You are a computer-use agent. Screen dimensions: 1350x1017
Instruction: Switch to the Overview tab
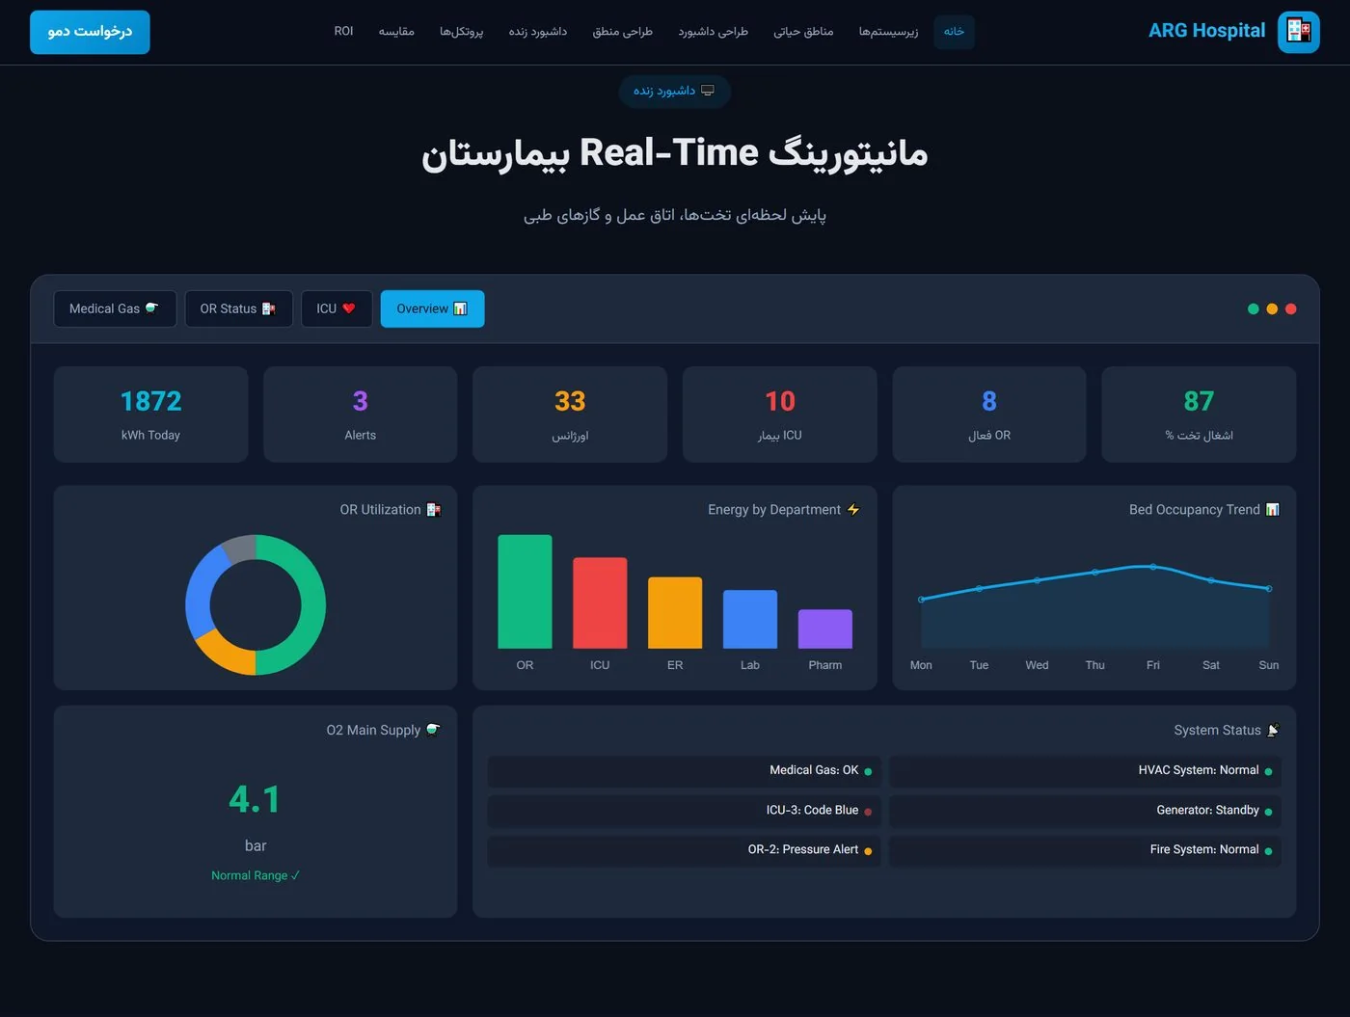pyautogui.click(x=432, y=308)
